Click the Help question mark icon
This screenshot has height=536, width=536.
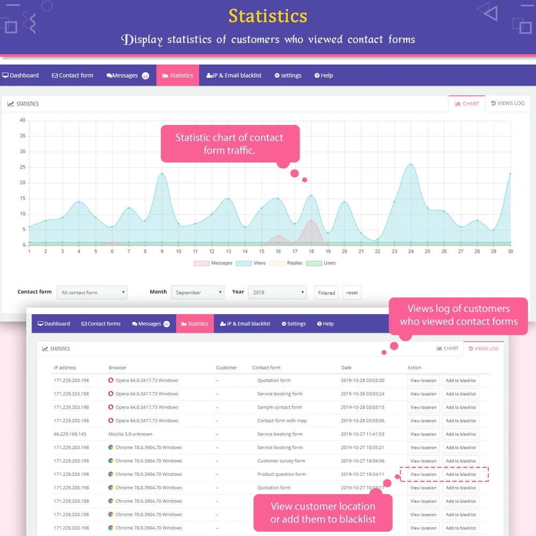pos(316,75)
